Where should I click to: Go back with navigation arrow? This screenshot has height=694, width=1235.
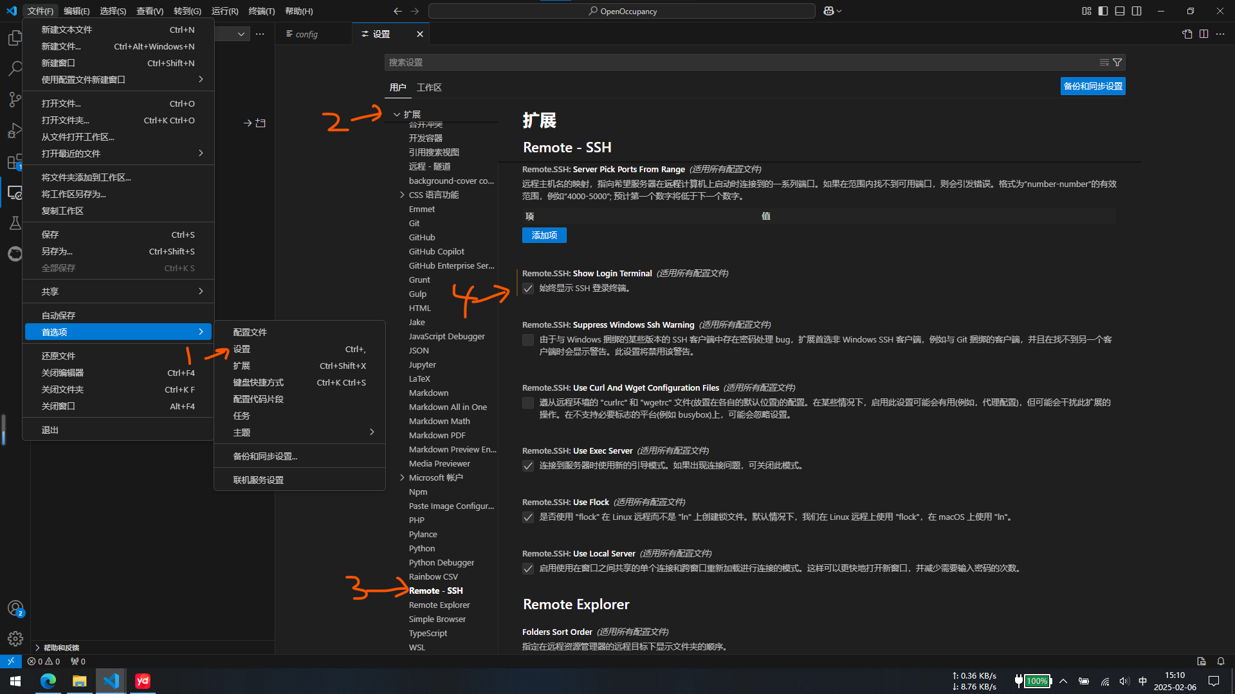(x=398, y=11)
